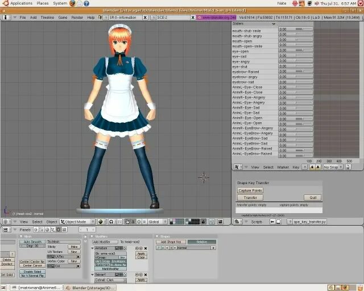
Task: Switch to the Object panels context icon
Action: point(53,230)
